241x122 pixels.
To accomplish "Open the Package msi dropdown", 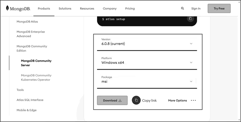I will tap(147, 81).
